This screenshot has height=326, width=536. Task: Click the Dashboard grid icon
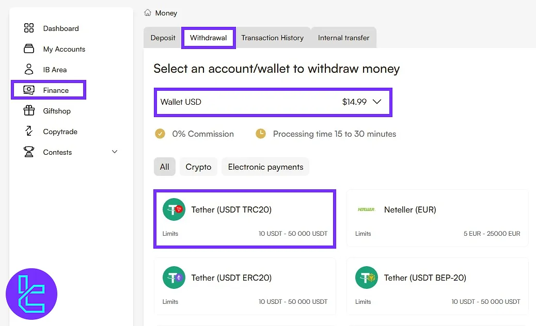(29, 28)
